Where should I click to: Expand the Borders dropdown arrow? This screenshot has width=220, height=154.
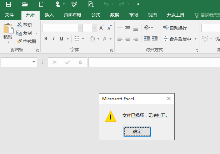[x=83, y=39]
